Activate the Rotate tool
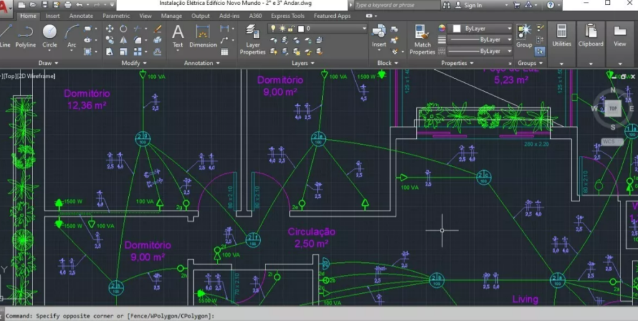This screenshot has width=638, height=321. 123,29
